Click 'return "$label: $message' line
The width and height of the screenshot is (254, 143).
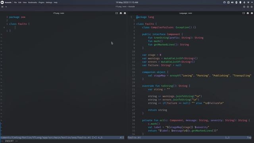click(x=183, y=131)
